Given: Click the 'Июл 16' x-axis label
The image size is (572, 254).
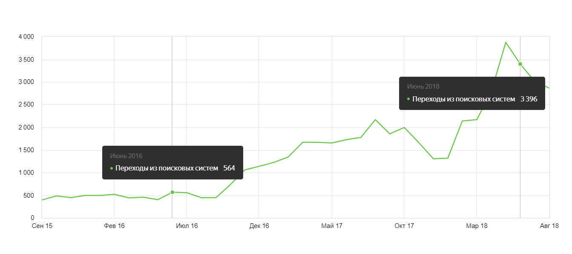Looking at the screenshot, I should pos(187,226).
